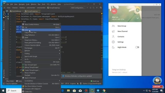The width and height of the screenshot is (165, 93).
Task: Run 'GroupScraper' from context menu
Action: pyautogui.click(x=41, y=65)
